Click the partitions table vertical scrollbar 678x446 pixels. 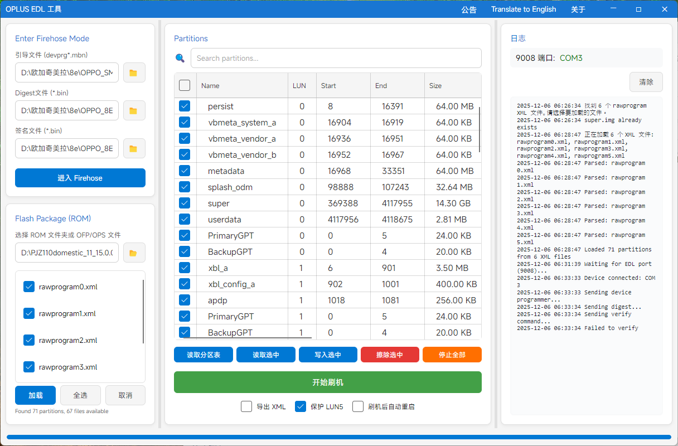pyautogui.click(x=480, y=129)
